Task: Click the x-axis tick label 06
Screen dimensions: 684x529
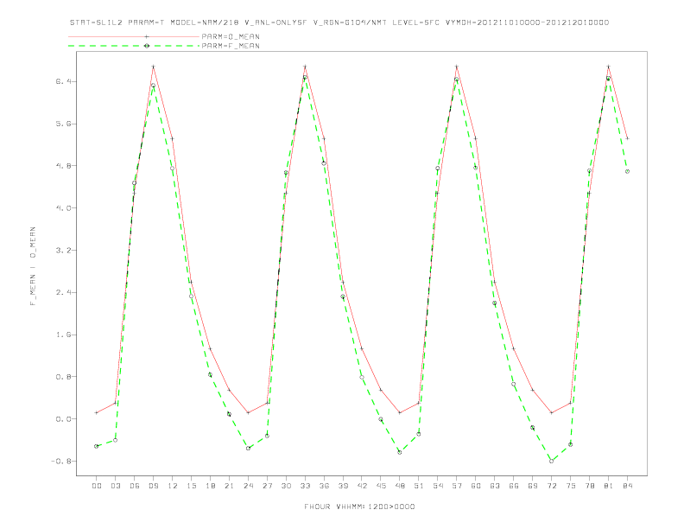Action: pyautogui.click(x=135, y=486)
